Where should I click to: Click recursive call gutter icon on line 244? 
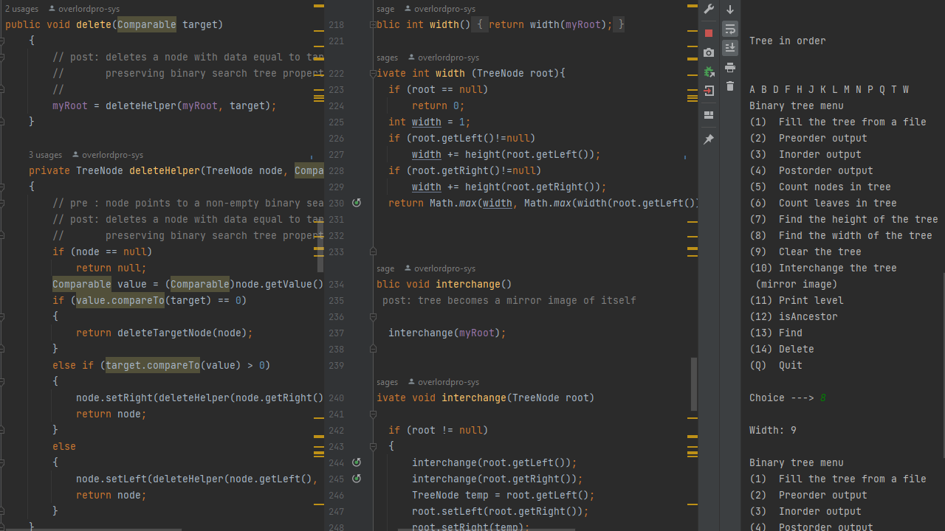pyautogui.click(x=357, y=462)
